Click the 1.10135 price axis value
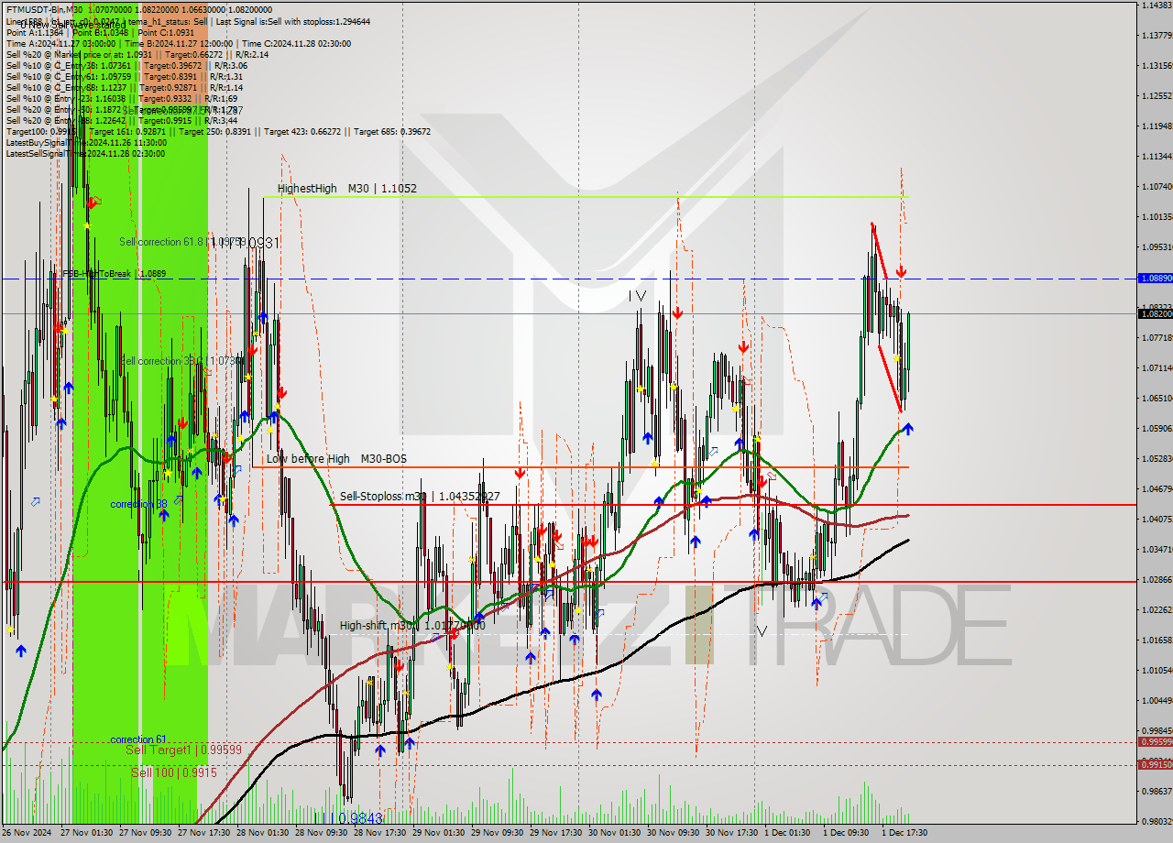Image resolution: width=1173 pixels, height=843 pixels. (x=1157, y=217)
